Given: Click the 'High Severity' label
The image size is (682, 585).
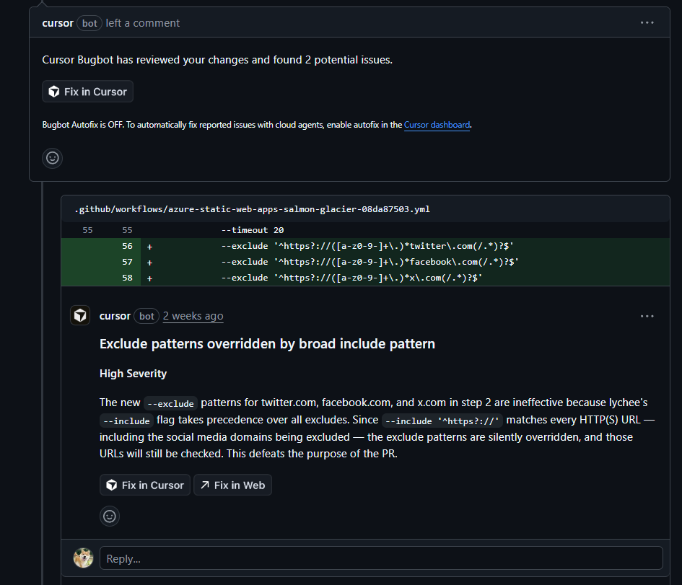Looking at the screenshot, I should 133,374.
